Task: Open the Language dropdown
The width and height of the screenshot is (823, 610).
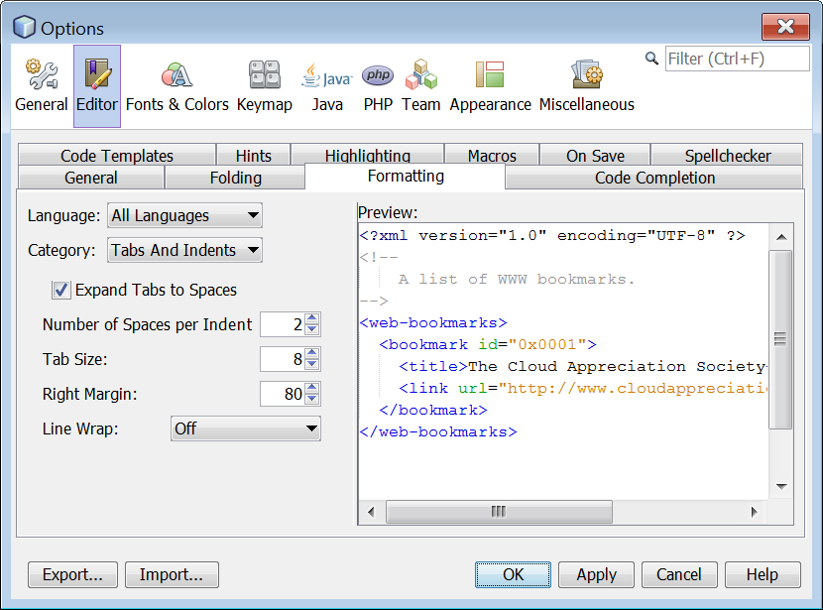Action: coord(184,216)
